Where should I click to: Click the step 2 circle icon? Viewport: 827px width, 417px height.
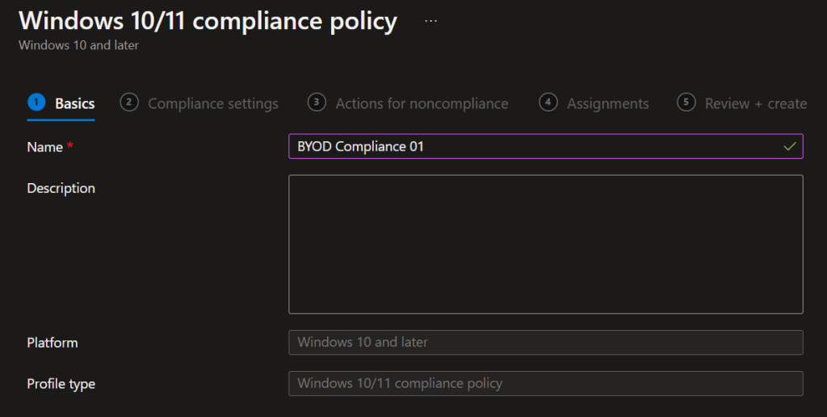tap(129, 102)
